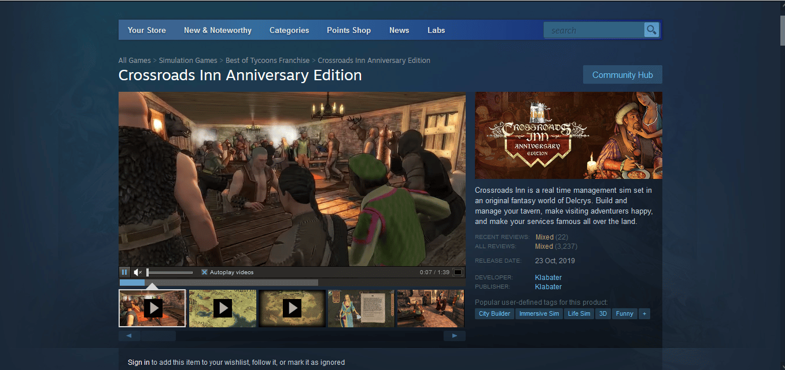Select the second video thumbnail with the map
Image resolution: width=785 pixels, height=370 pixels.
(222, 308)
